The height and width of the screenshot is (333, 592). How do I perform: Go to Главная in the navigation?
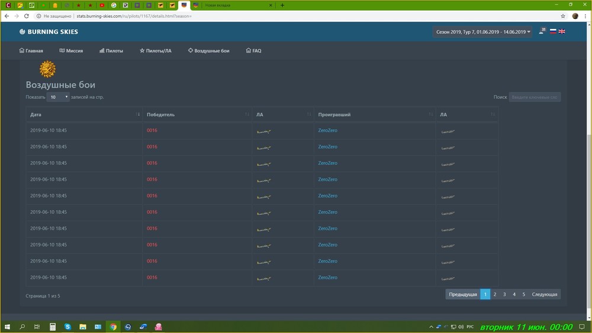(31, 50)
